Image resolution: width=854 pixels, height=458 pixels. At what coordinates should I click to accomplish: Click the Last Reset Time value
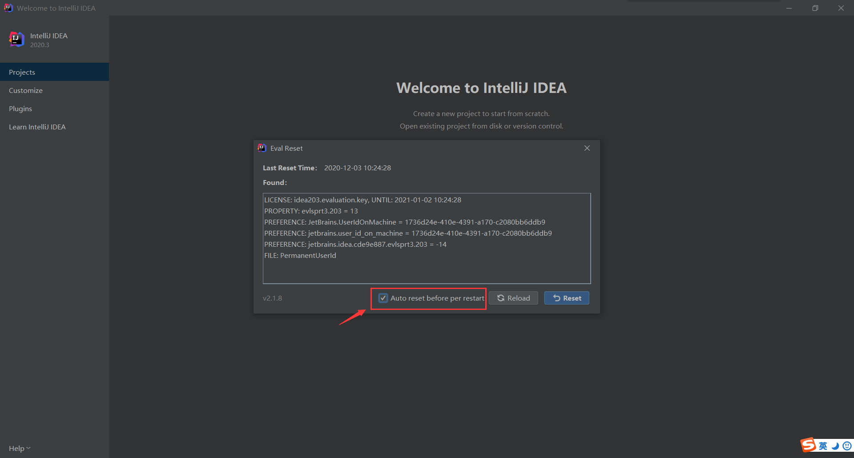pos(358,168)
